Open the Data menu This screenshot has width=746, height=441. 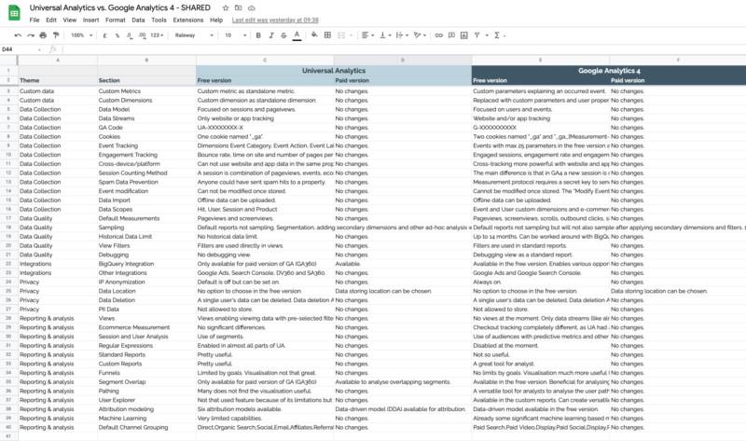pos(138,20)
